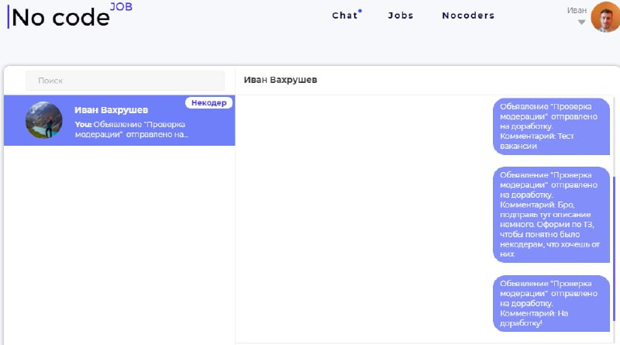Viewport: 620px width, 345px height.
Task: Click the Поиск search field
Action: [x=125, y=81]
